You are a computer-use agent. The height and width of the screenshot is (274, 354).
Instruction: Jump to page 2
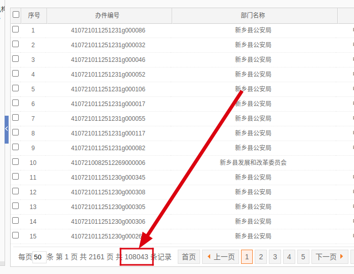pyautogui.click(x=261, y=257)
